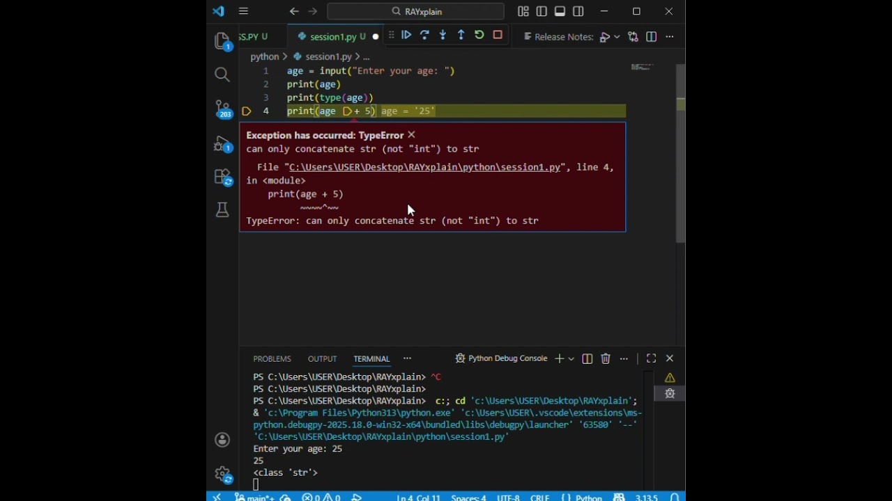Select Python interpreter version 3.13.5
The height and width of the screenshot is (501, 892).
646,498
